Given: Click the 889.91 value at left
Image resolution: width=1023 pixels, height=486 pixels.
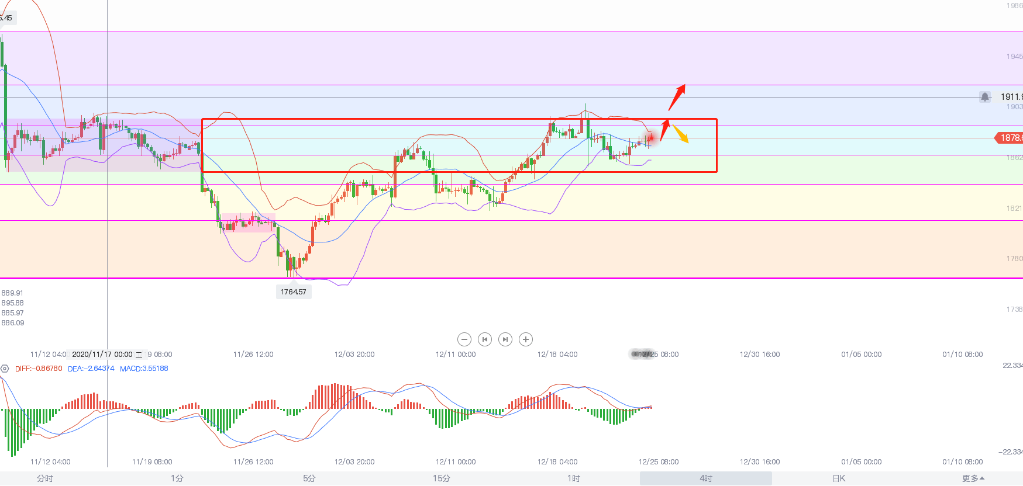Looking at the screenshot, I should (12, 293).
